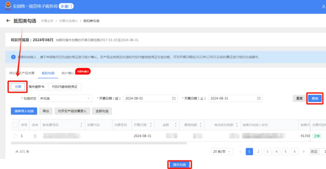This screenshot has height=169, width=326.
Task: Check the checkbox for row 1
Action: click(15, 136)
